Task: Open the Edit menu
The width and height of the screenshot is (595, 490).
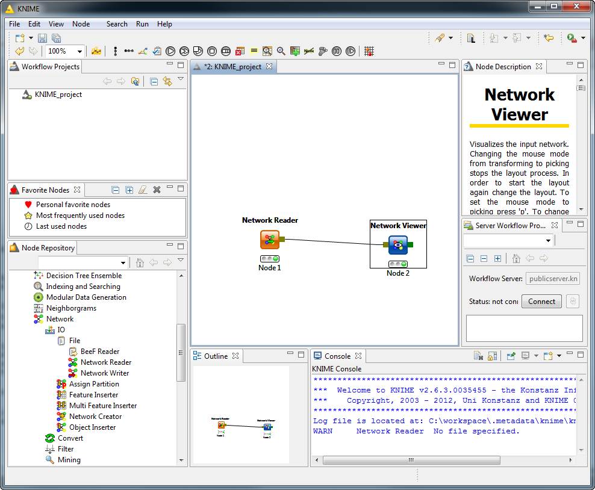Action: click(34, 24)
